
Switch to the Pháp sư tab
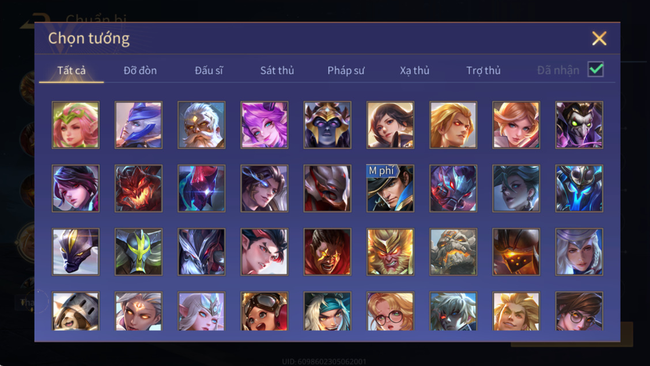click(x=346, y=70)
